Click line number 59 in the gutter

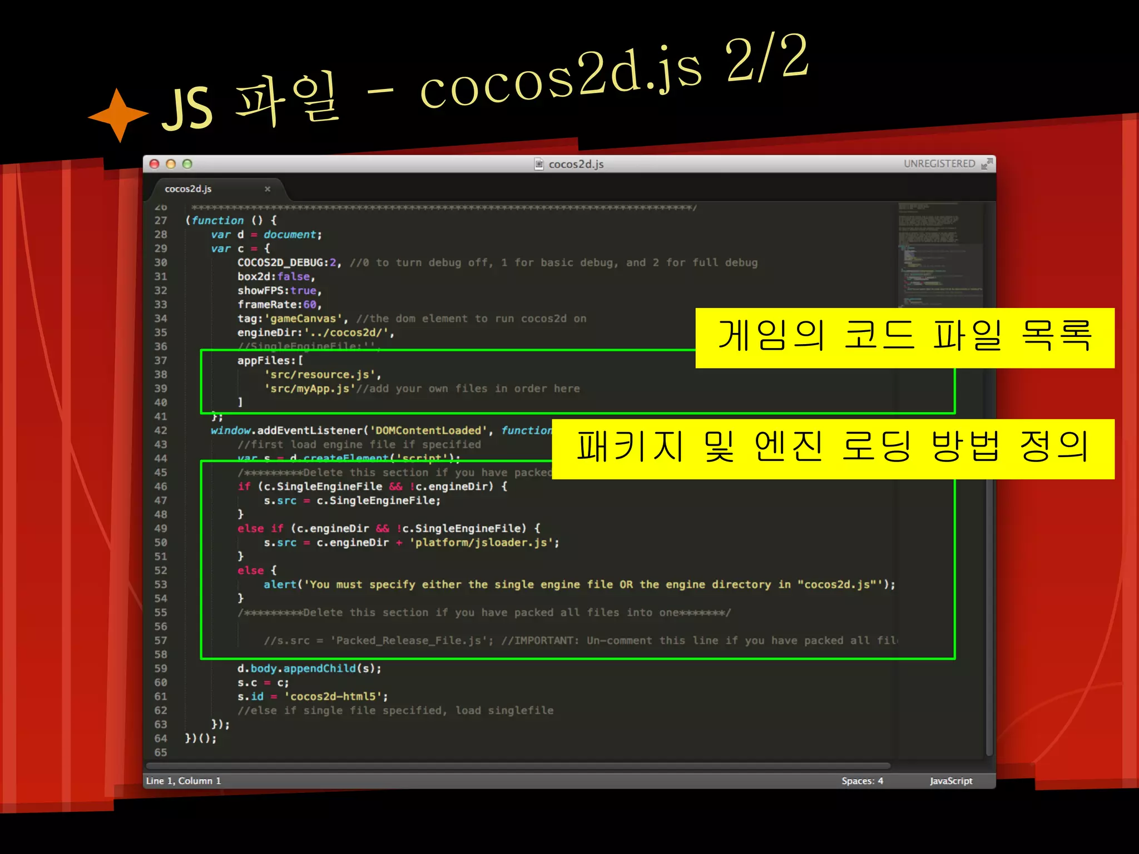coord(161,669)
